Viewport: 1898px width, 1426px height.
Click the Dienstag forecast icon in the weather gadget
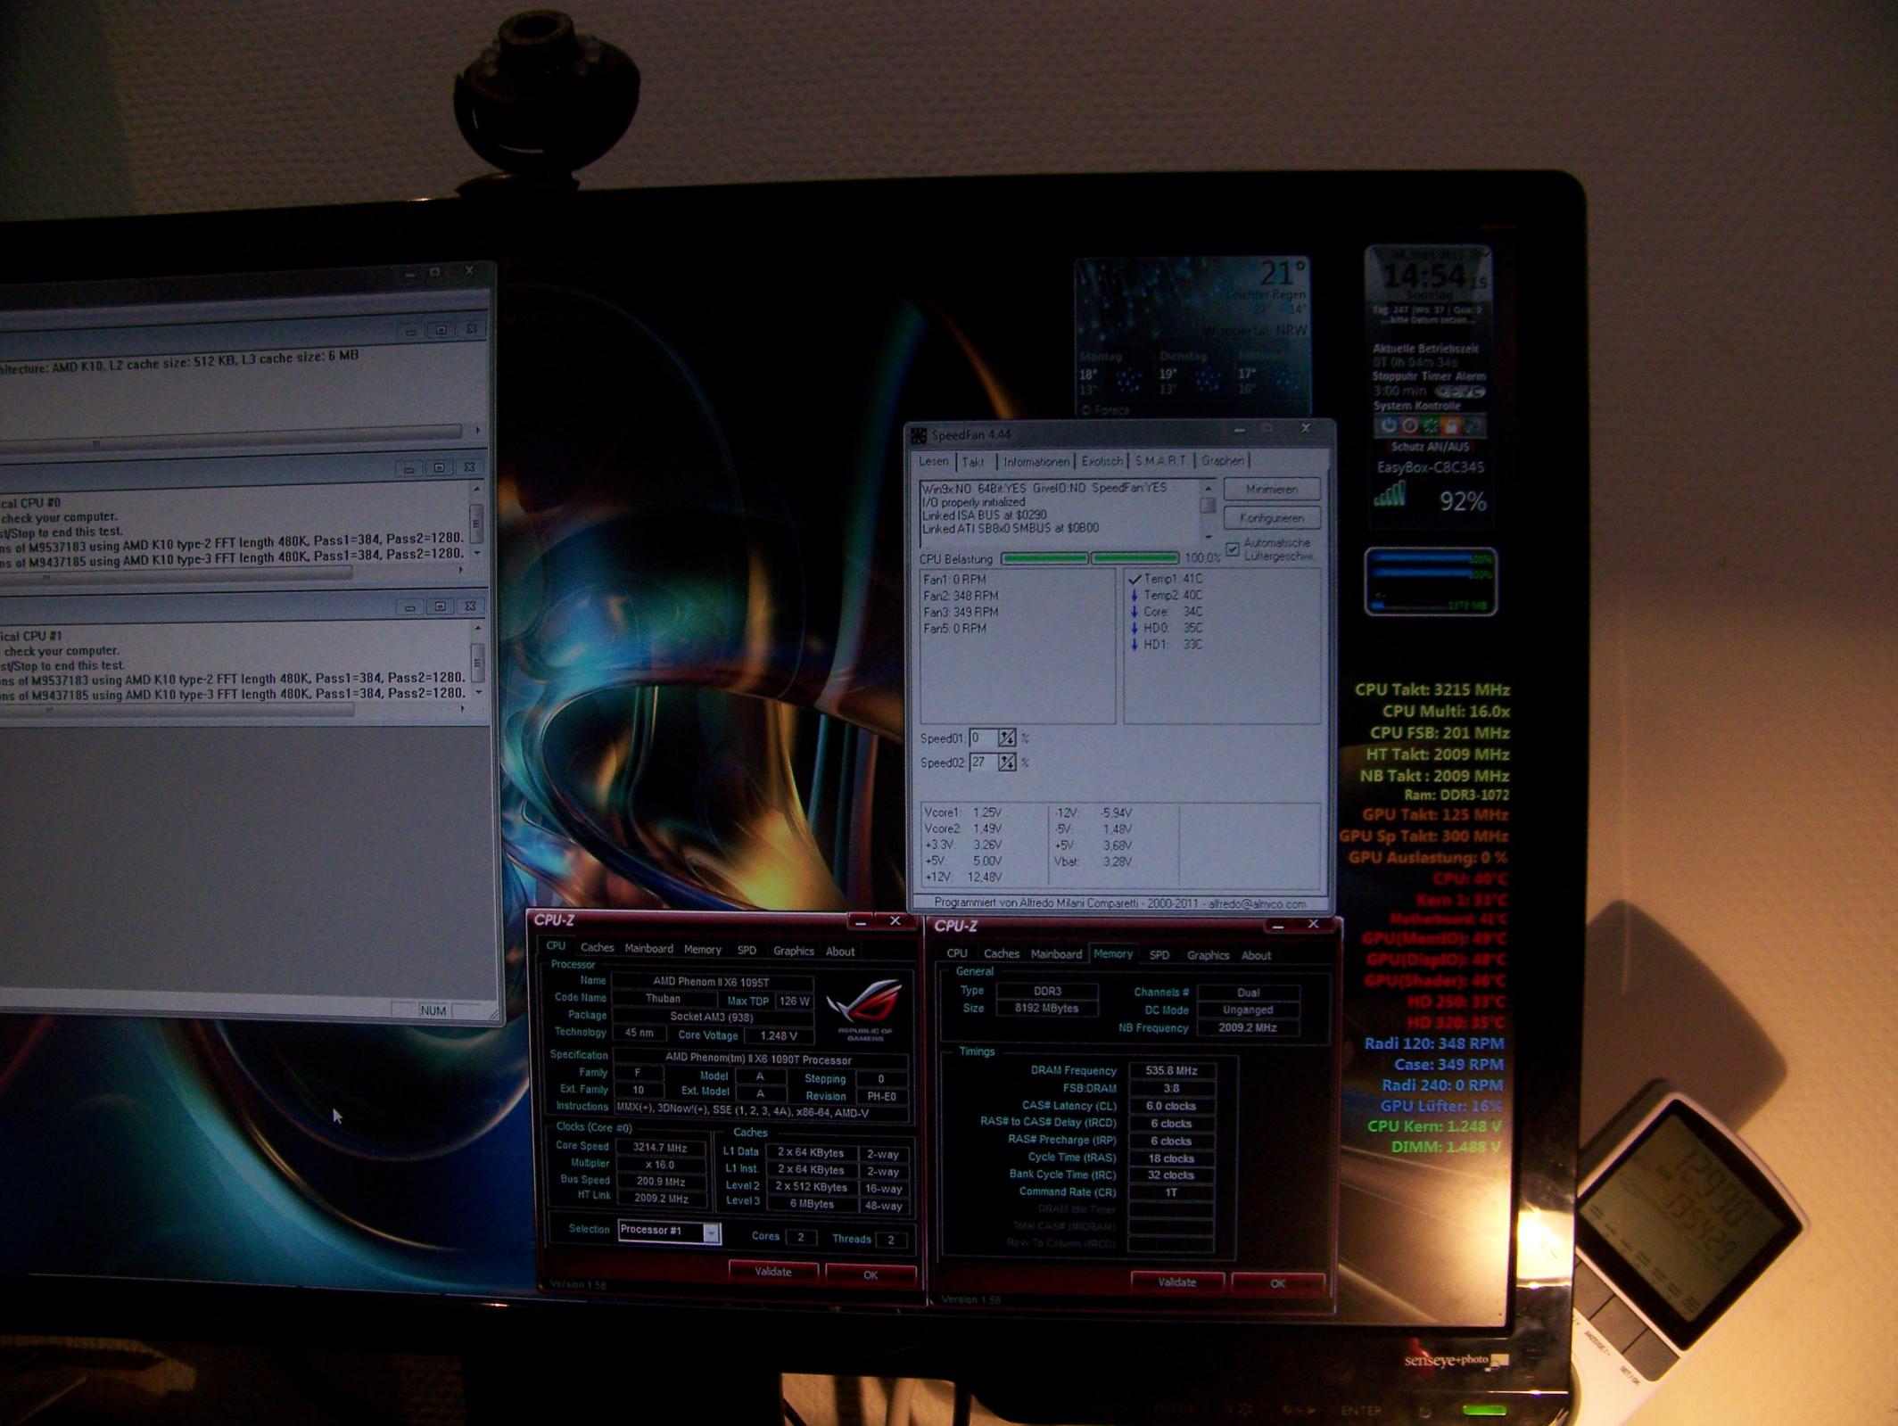click(1207, 381)
